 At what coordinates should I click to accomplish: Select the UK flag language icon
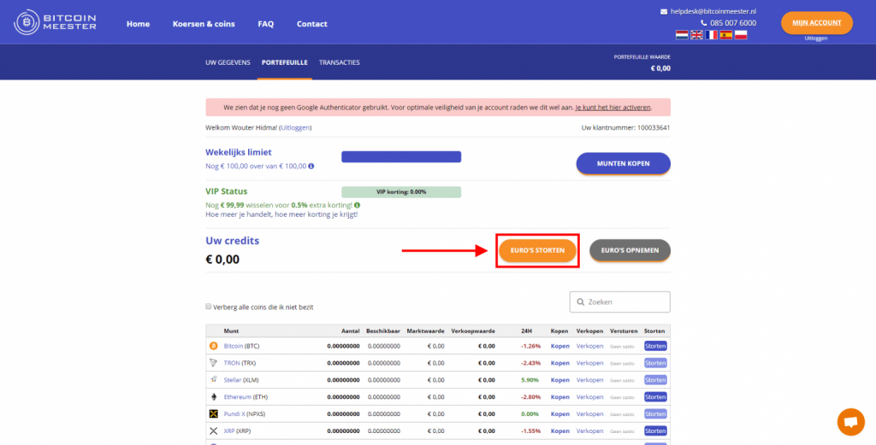pyautogui.click(x=696, y=35)
